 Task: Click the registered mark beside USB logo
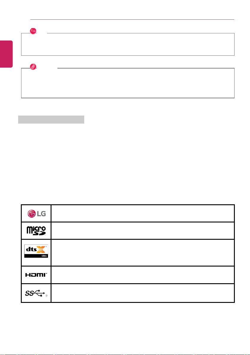click(x=47, y=295)
